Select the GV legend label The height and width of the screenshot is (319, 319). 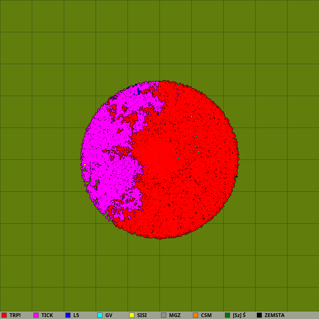click(109, 315)
